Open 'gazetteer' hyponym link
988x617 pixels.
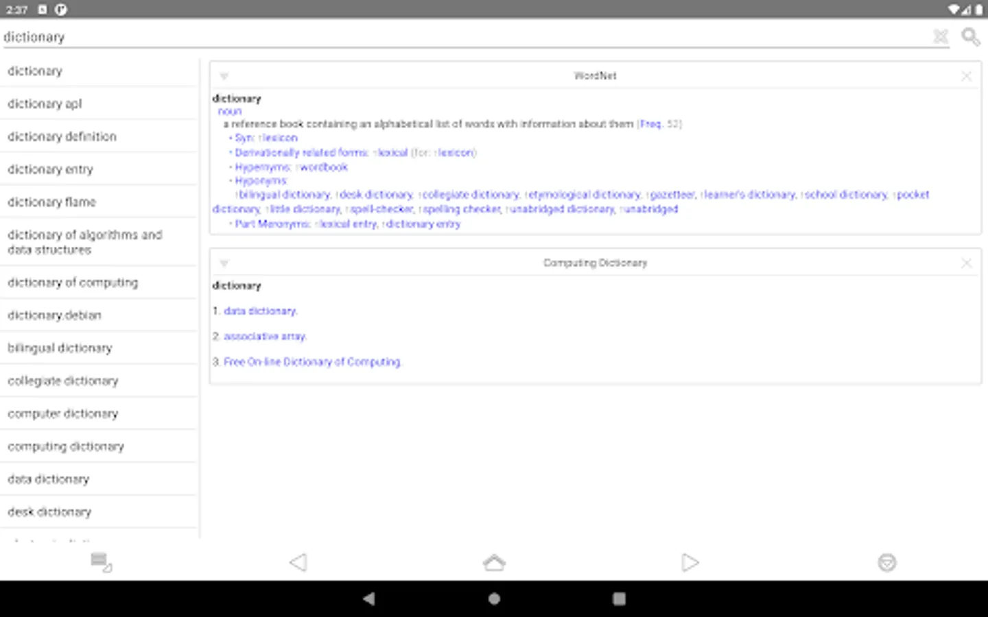pos(672,195)
